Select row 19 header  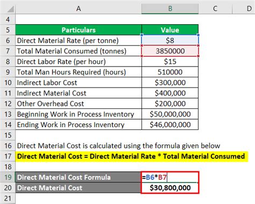(8, 177)
